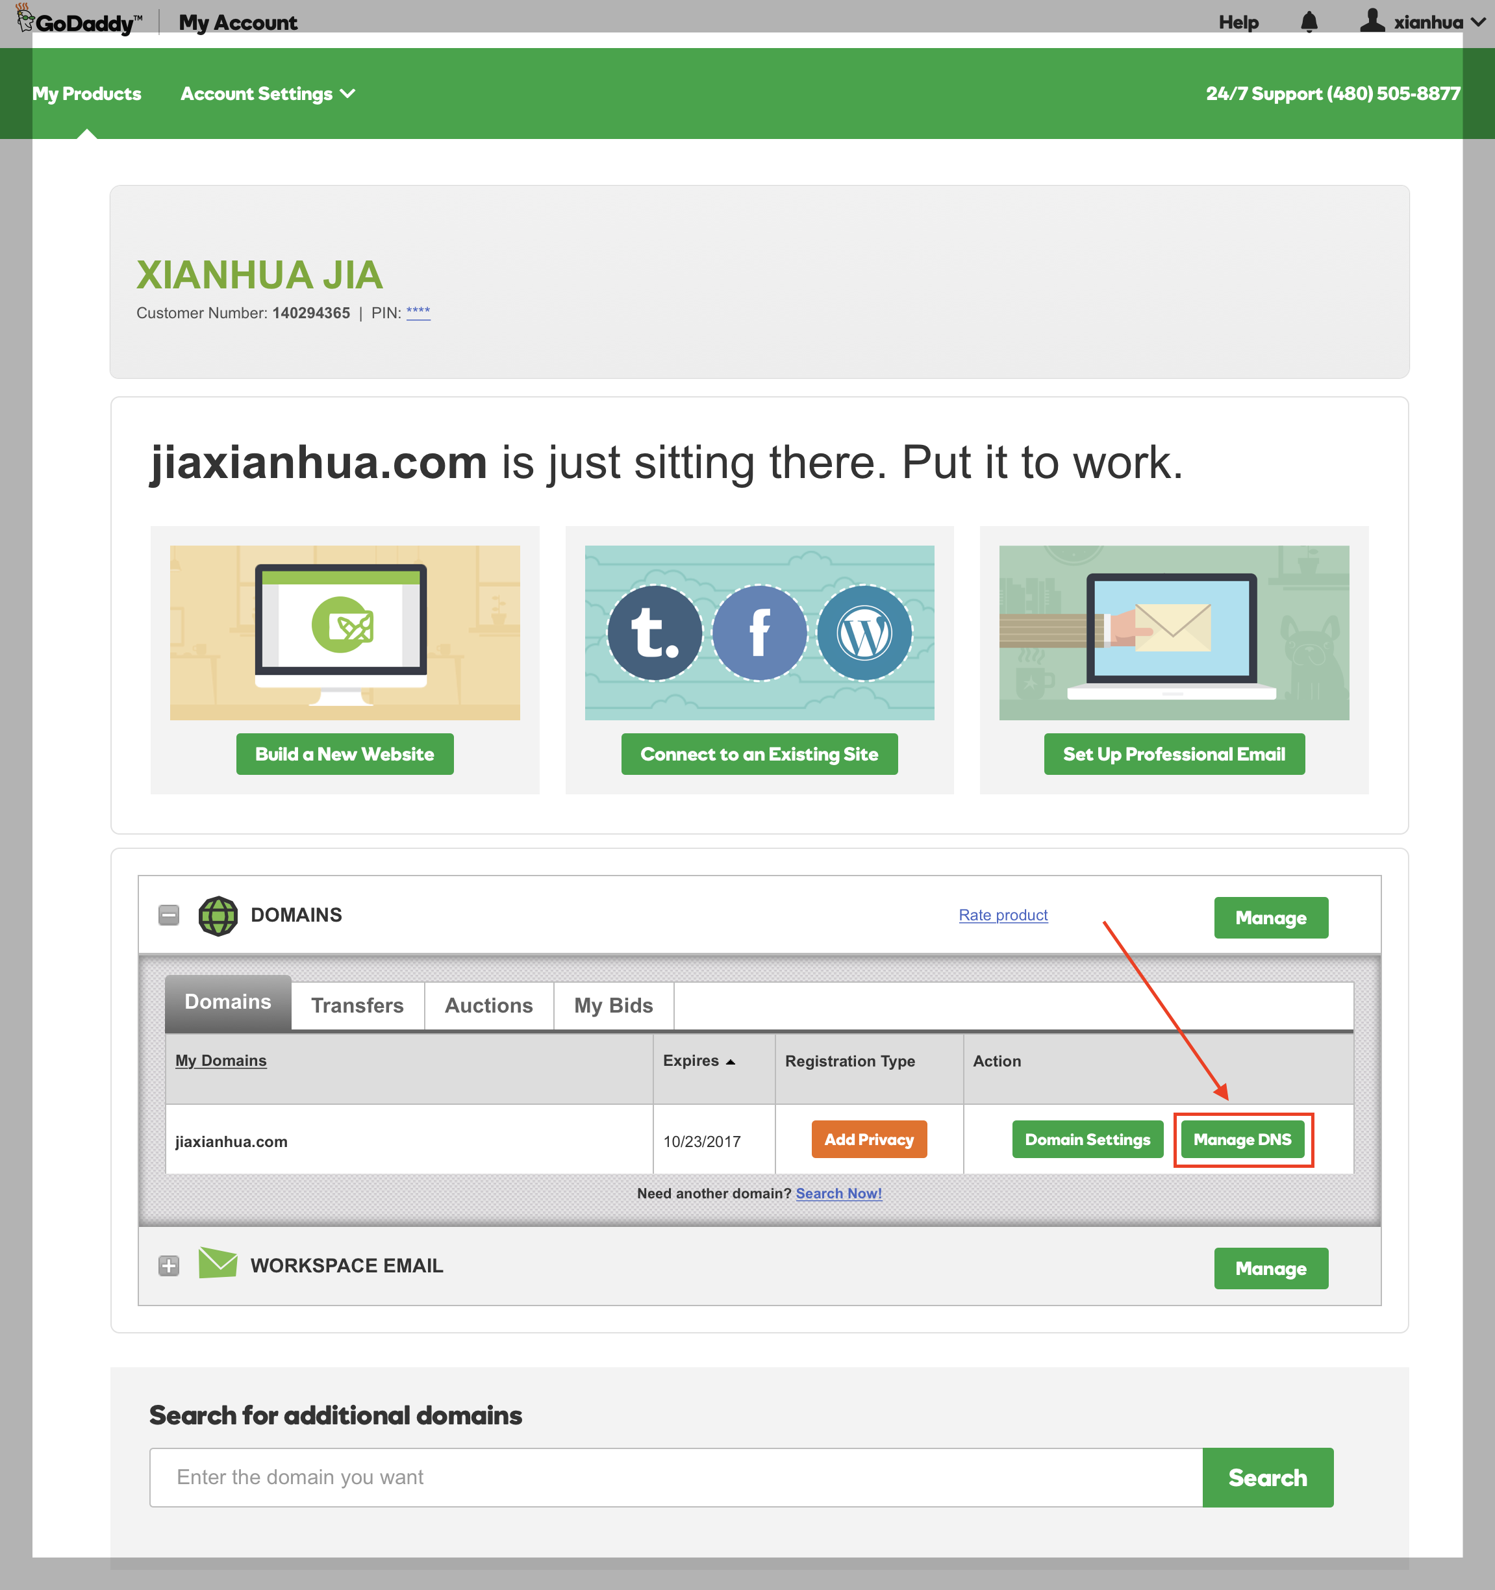This screenshot has height=1590, width=1495.
Task: Expand the Workspace Email section
Action: (169, 1265)
